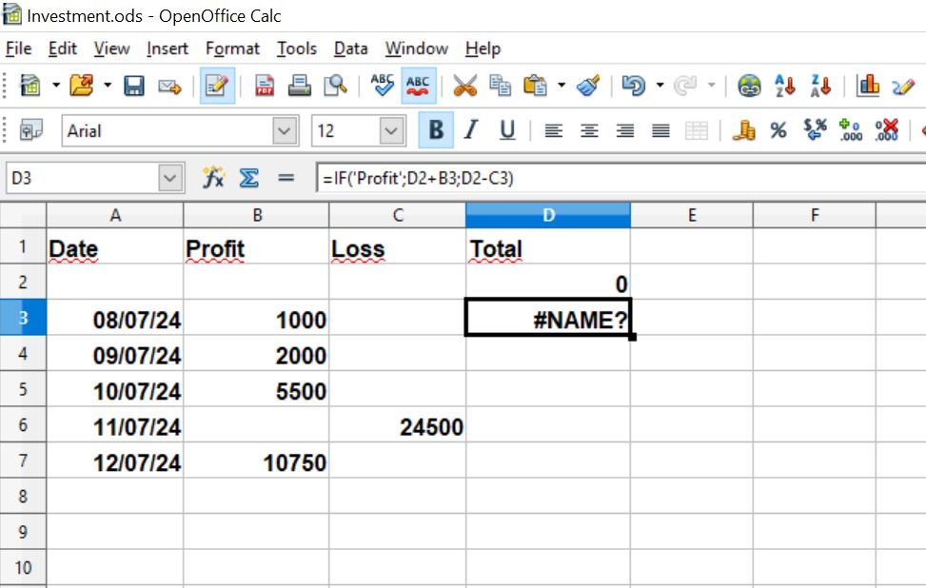The height and width of the screenshot is (588, 926).
Task: Open the File menu
Action: (x=18, y=49)
